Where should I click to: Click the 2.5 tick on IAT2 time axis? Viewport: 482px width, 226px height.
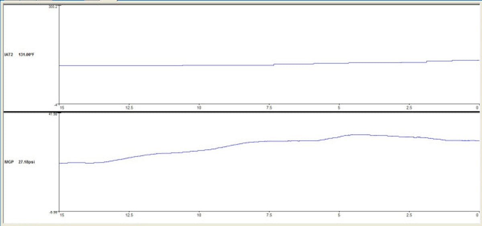(408, 107)
